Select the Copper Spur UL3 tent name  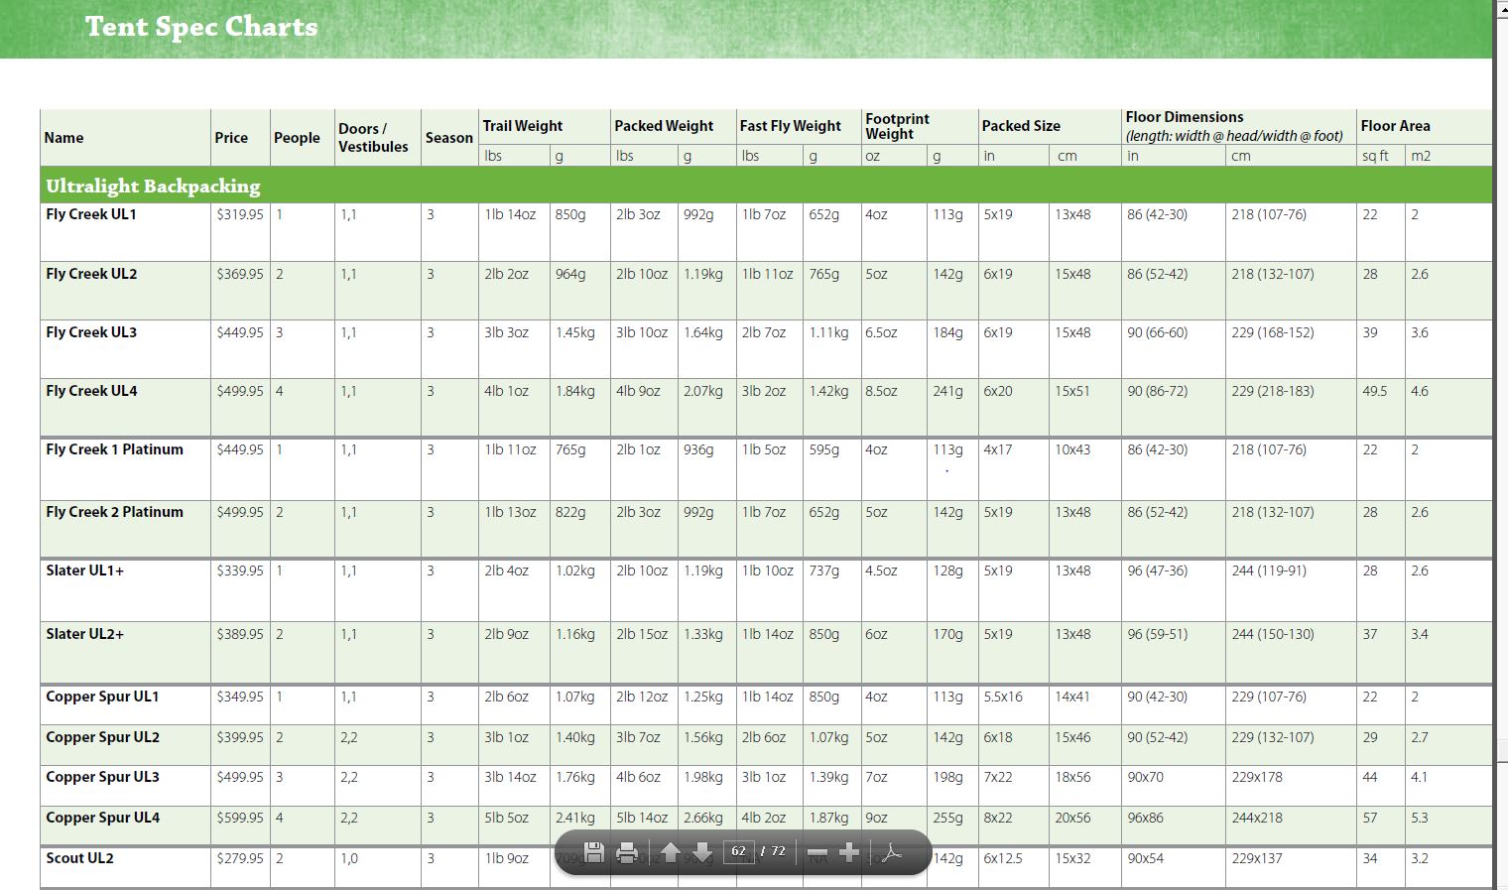[102, 777]
